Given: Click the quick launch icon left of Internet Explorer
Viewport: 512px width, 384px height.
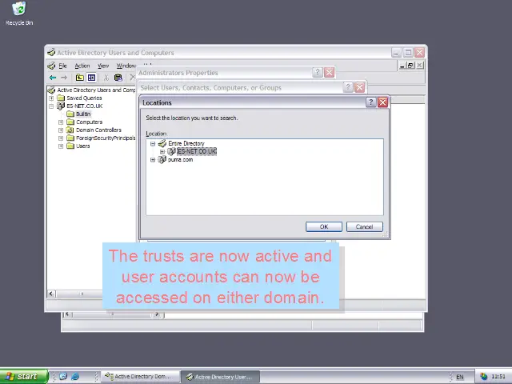Looking at the screenshot, I should click(x=63, y=376).
